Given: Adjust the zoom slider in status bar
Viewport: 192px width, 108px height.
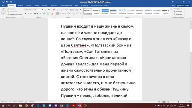Looking at the screenshot, I should click(178, 102).
